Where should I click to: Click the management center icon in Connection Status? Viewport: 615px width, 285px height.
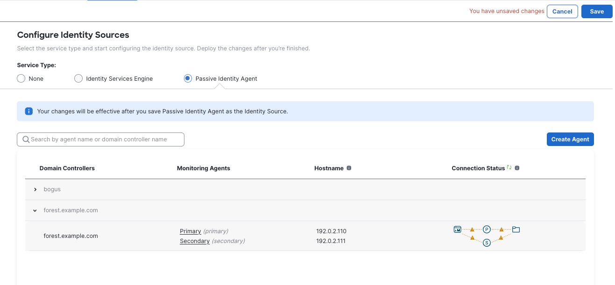pos(458,229)
